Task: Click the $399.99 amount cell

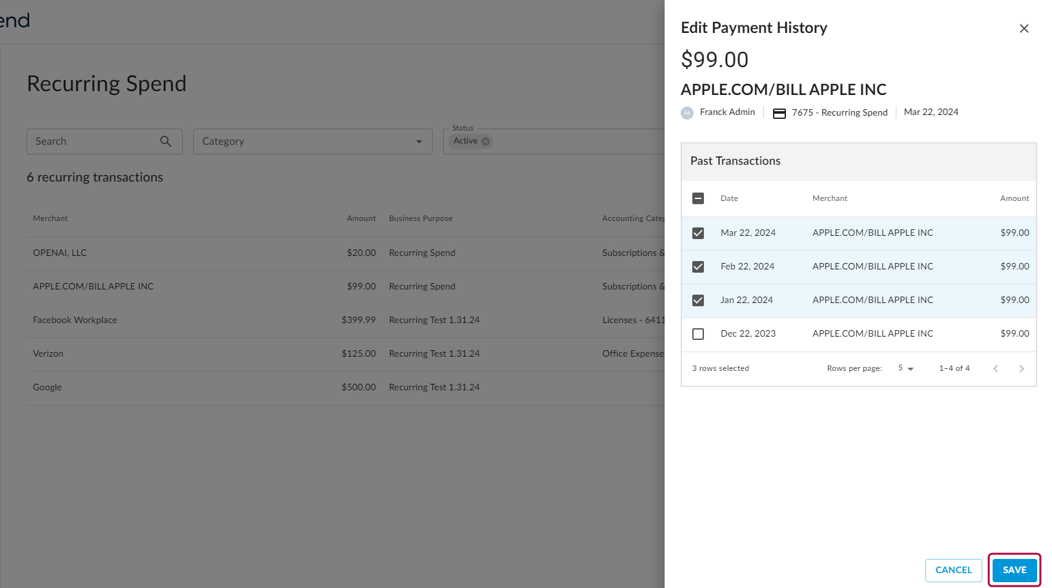Action: [358, 320]
